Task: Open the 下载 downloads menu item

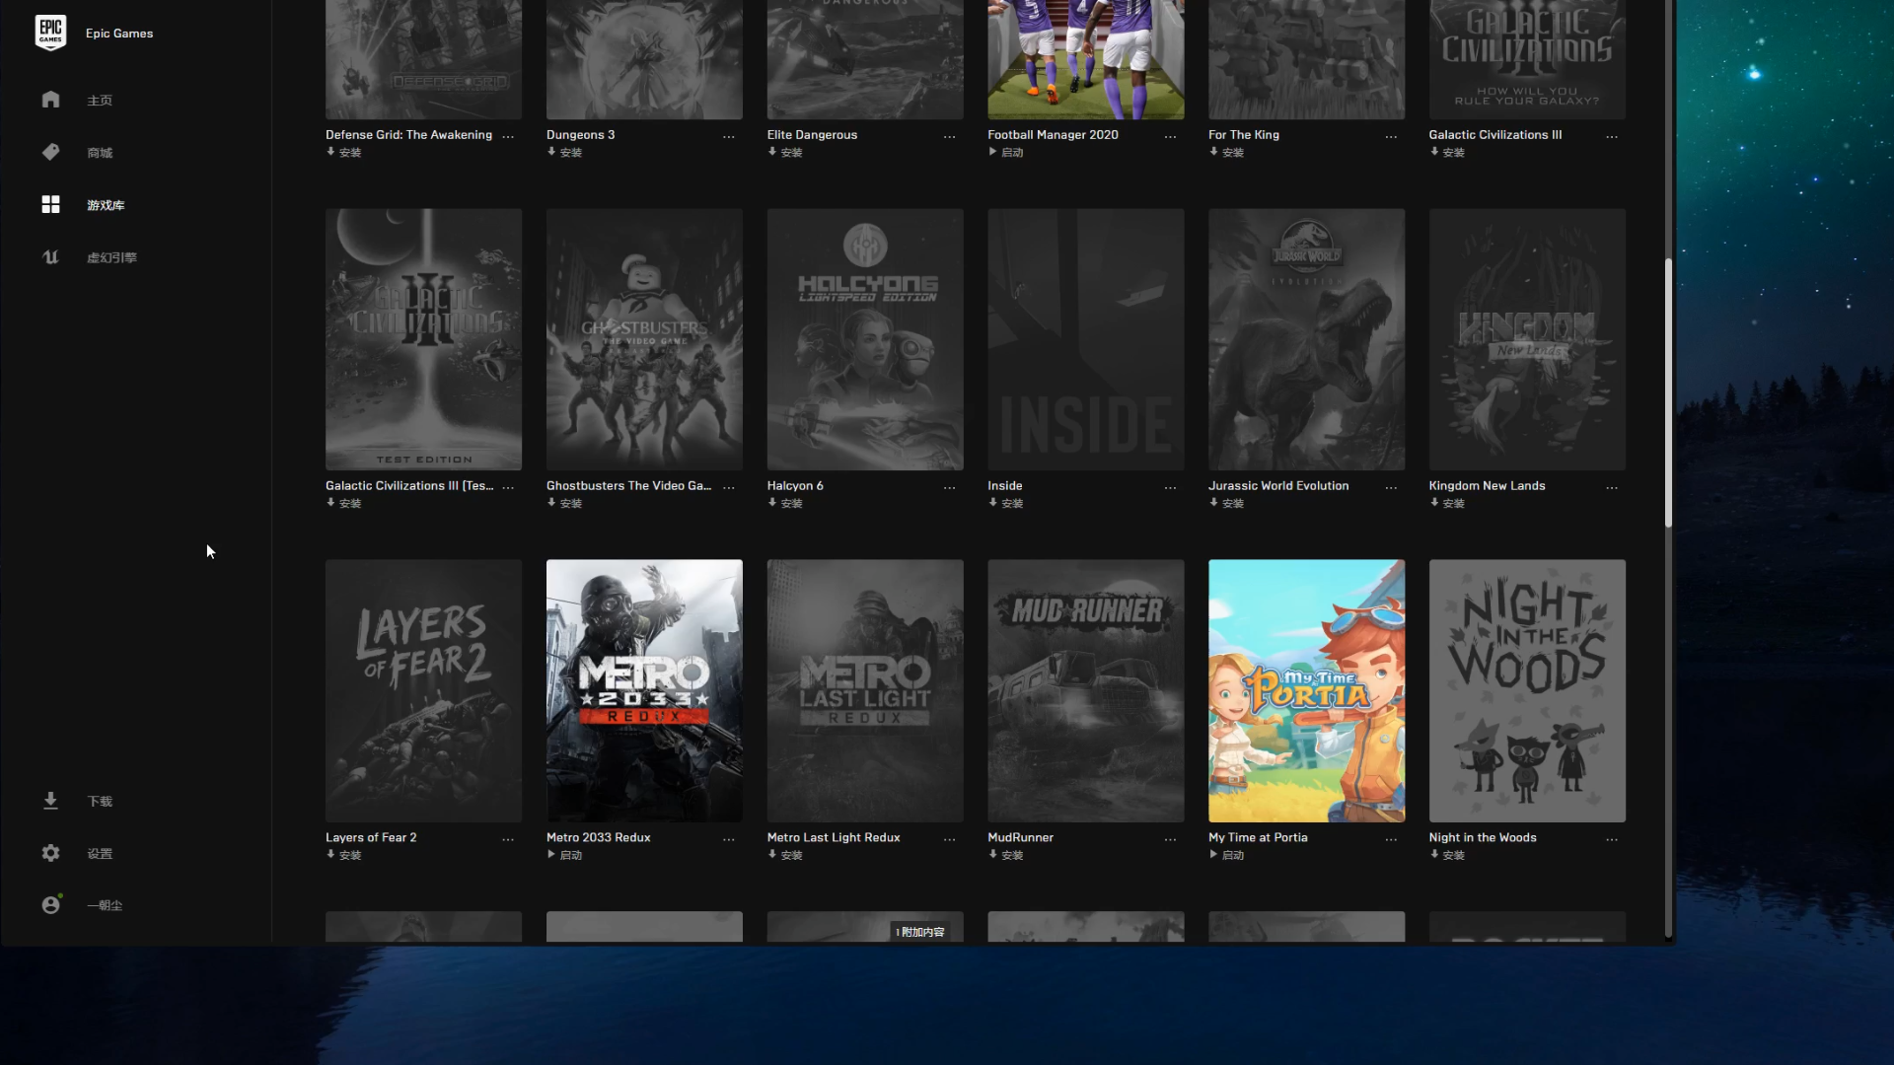Action: [x=100, y=802]
